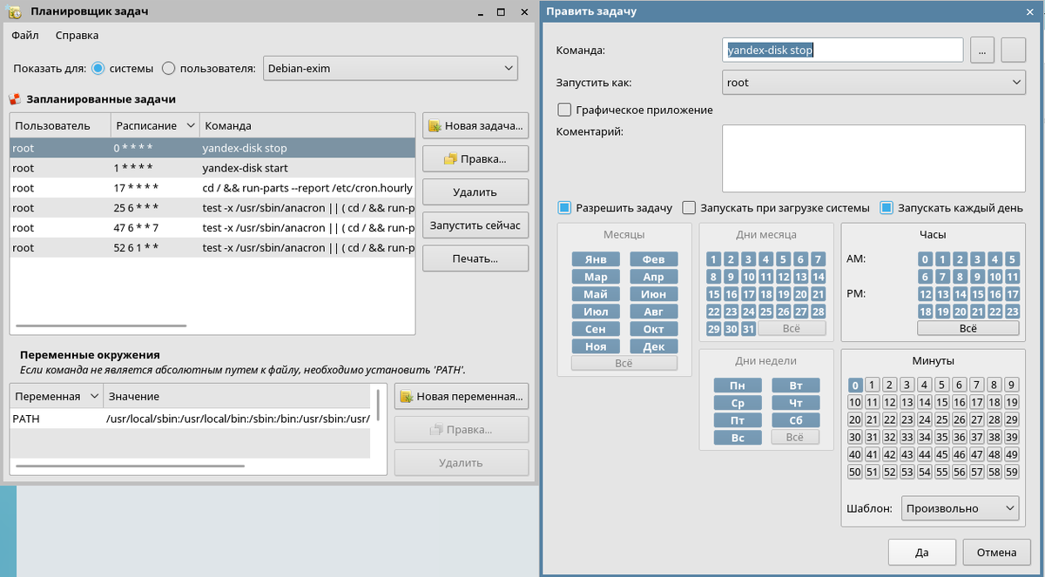Click the task Edit (Правка) button

(x=475, y=159)
